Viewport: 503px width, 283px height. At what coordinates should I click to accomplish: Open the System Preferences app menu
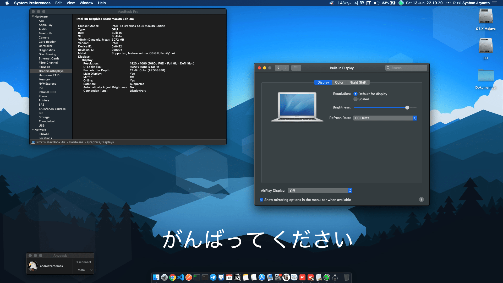point(32,3)
